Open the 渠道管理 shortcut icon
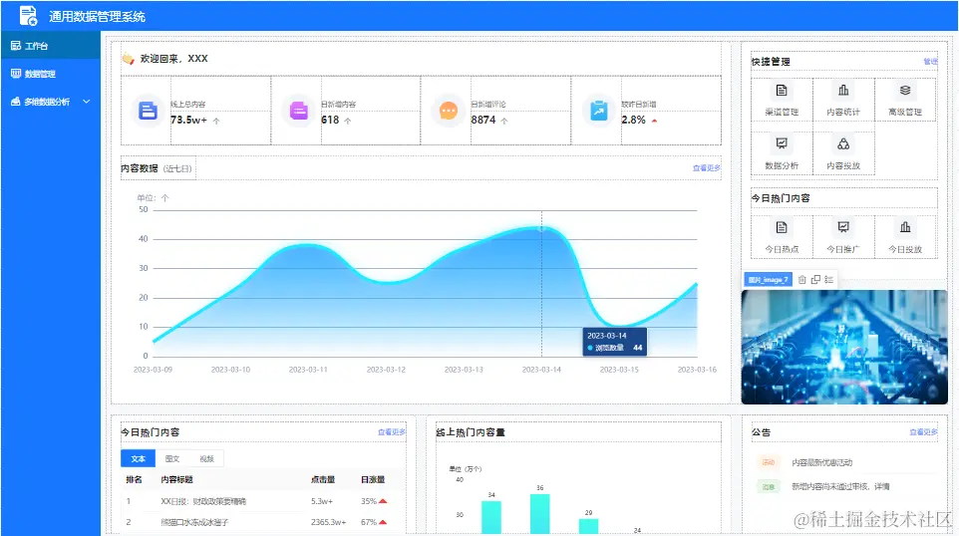The width and height of the screenshot is (959, 536). pos(782,91)
